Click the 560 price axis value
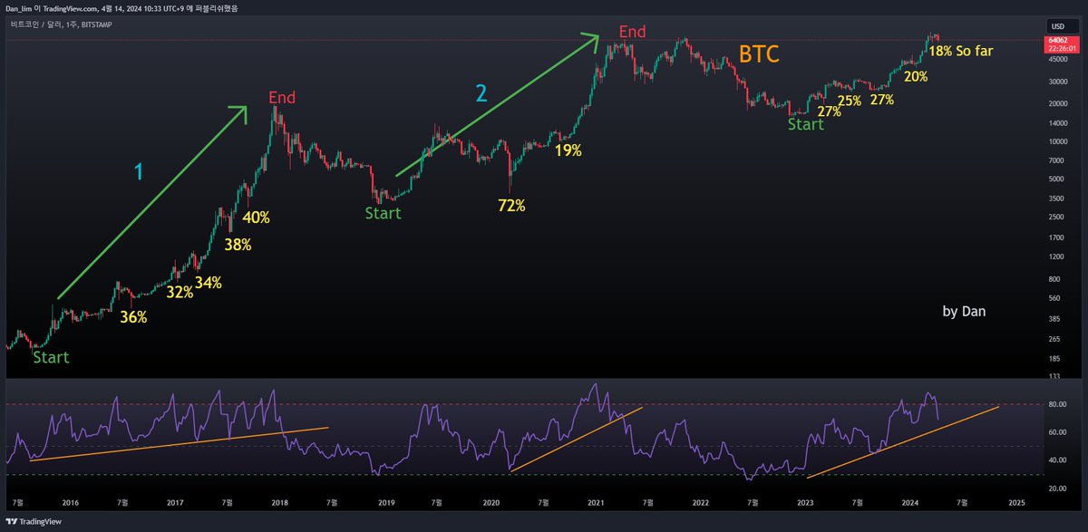Viewport: 1088px width, 532px height. [1053, 298]
